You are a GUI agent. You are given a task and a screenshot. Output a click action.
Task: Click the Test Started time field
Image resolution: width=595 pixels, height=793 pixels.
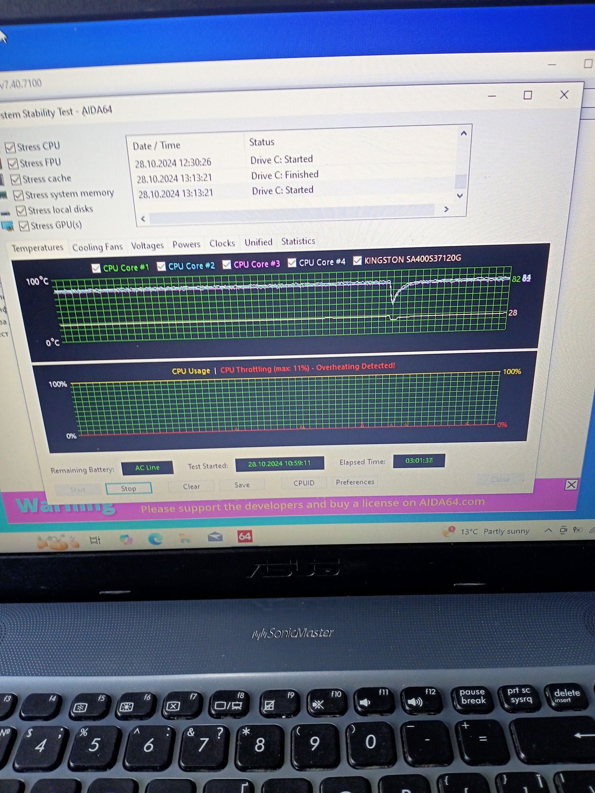(280, 464)
